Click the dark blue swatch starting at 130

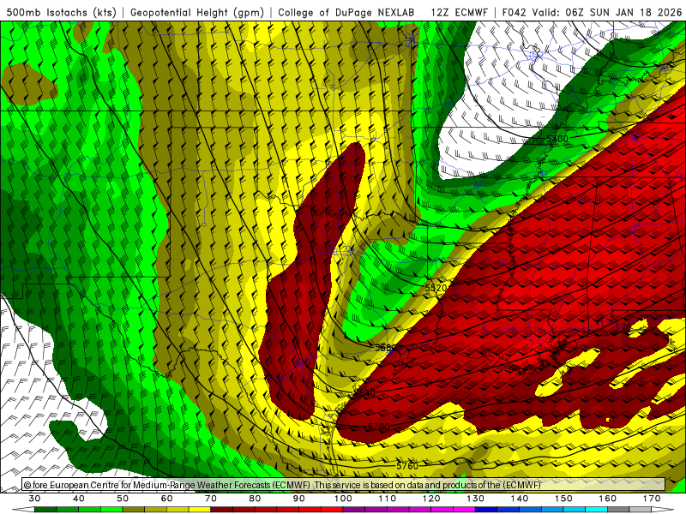[486, 510]
